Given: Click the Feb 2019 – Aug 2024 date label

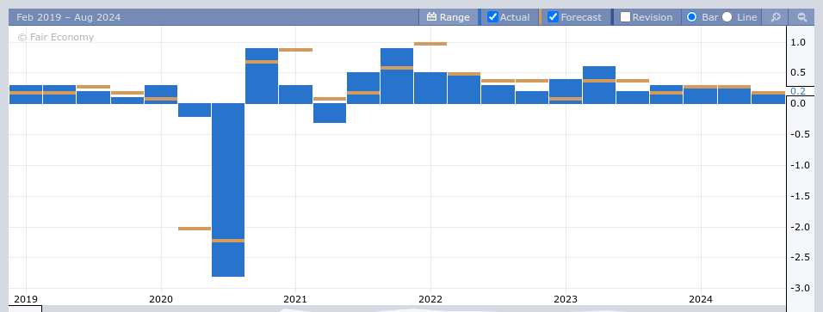Looking at the screenshot, I should [68, 17].
